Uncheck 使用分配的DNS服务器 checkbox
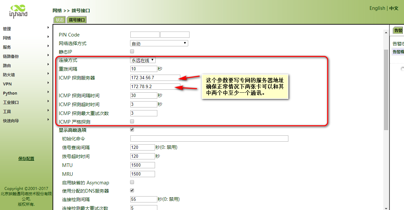The height and width of the screenshot is (210, 404). pyautogui.click(x=132, y=190)
